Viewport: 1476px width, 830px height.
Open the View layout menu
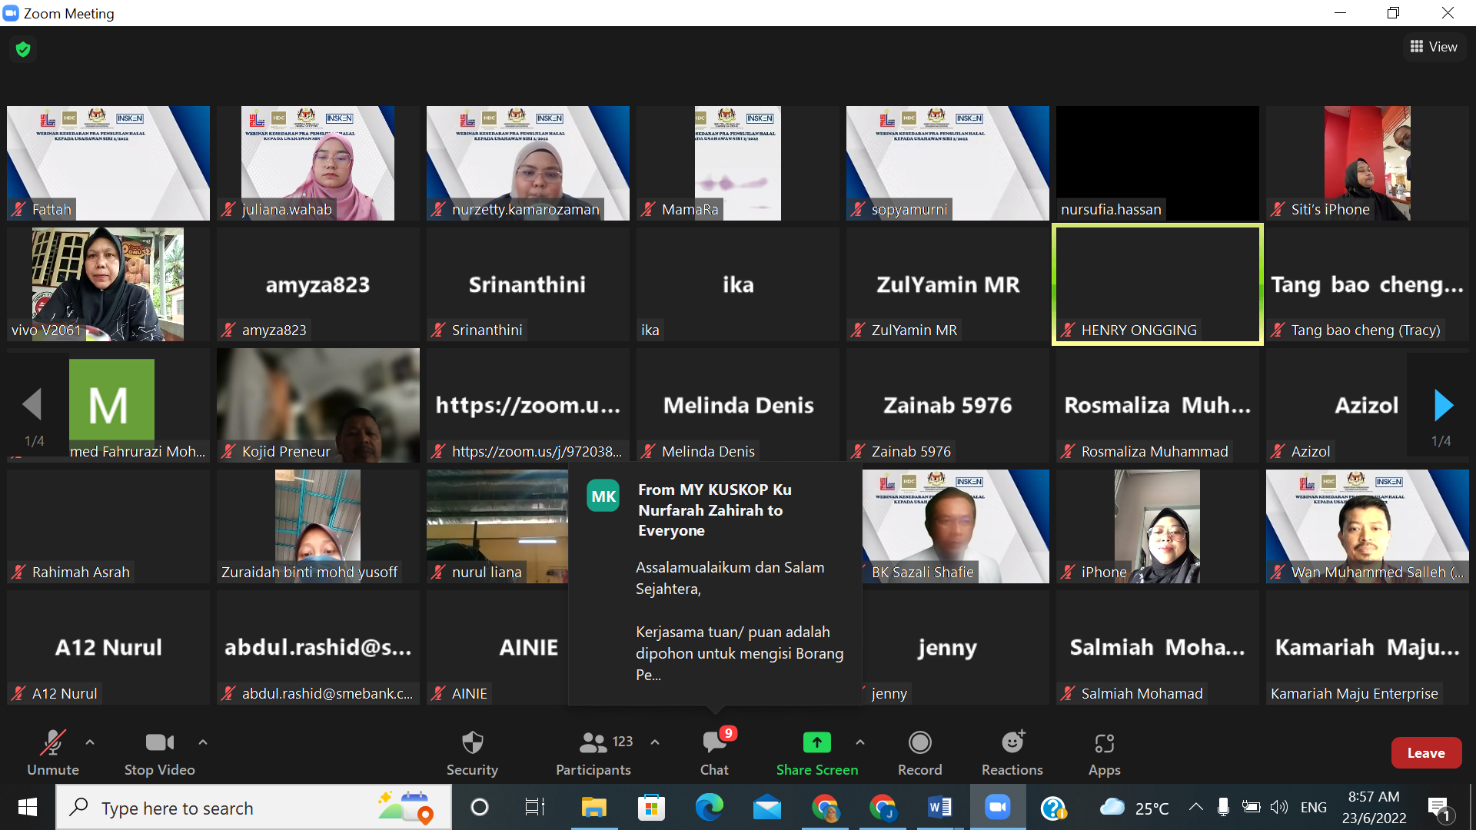click(1434, 47)
